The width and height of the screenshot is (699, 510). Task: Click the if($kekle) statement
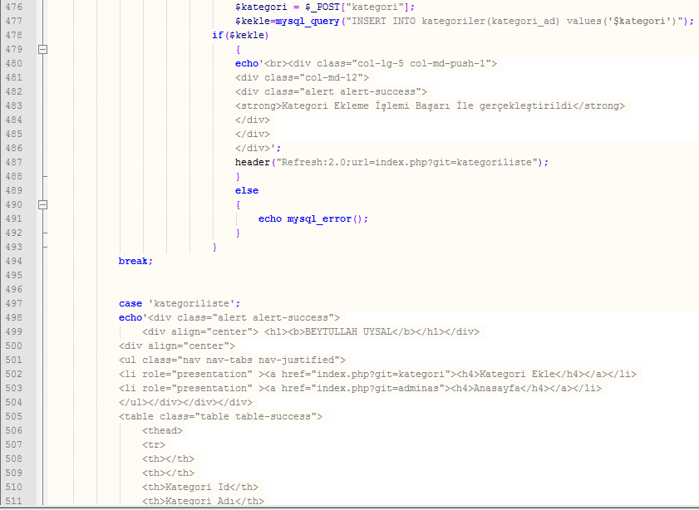(x=240, y=35)
